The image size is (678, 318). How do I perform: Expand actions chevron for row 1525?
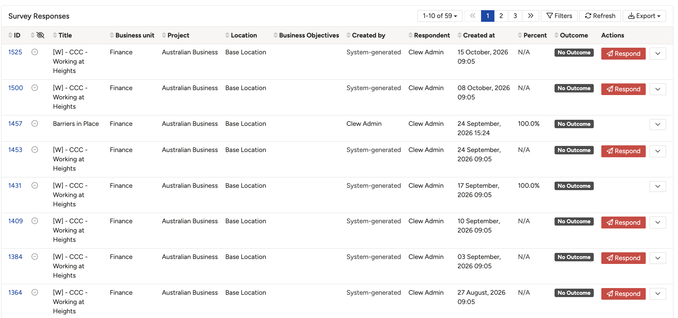658,53
